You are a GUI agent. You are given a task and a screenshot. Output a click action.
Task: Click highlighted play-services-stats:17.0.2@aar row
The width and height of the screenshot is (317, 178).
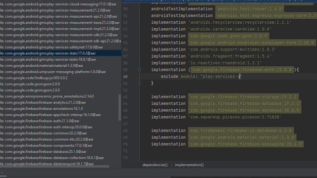click(x=60, y=53)
